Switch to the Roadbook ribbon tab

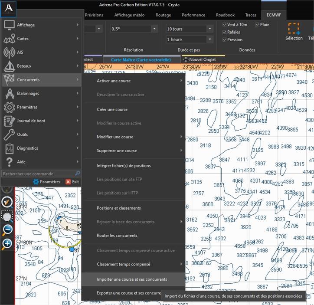pos(225,15)
